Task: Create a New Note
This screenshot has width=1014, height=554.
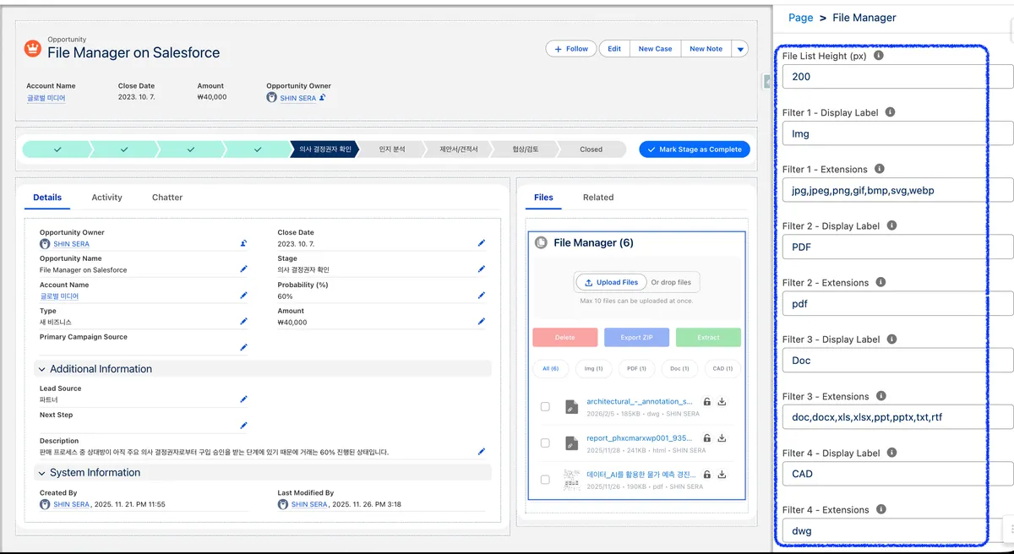Action: pos(706,49)
